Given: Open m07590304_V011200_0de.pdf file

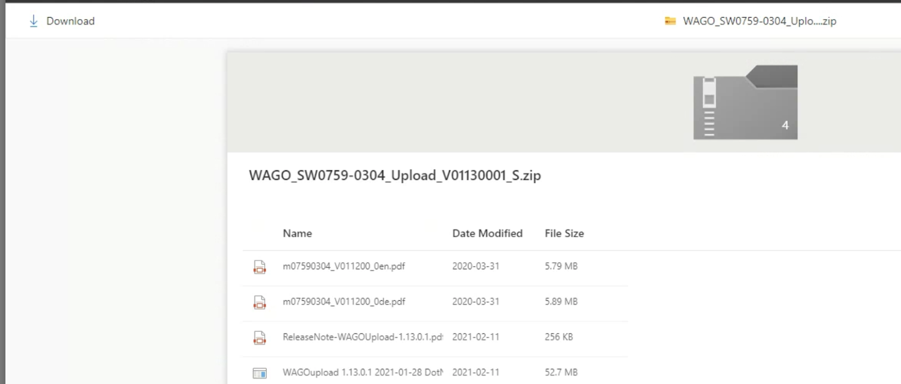Looking at the screenshot, I should click(344, 302).
